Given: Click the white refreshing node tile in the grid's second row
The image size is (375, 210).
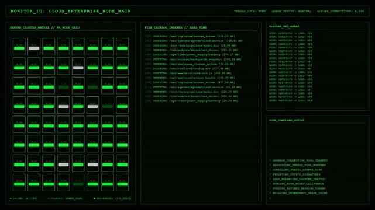Looking at the screenshot, I should click(78, 66).
